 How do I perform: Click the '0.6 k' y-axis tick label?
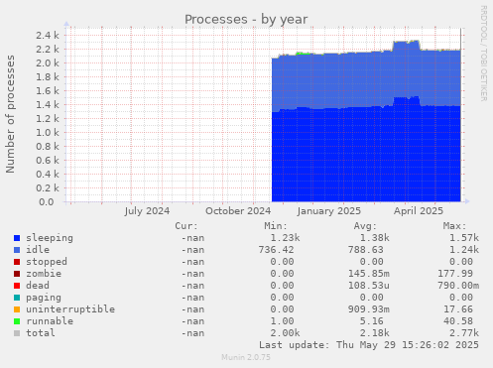point(48,161)
